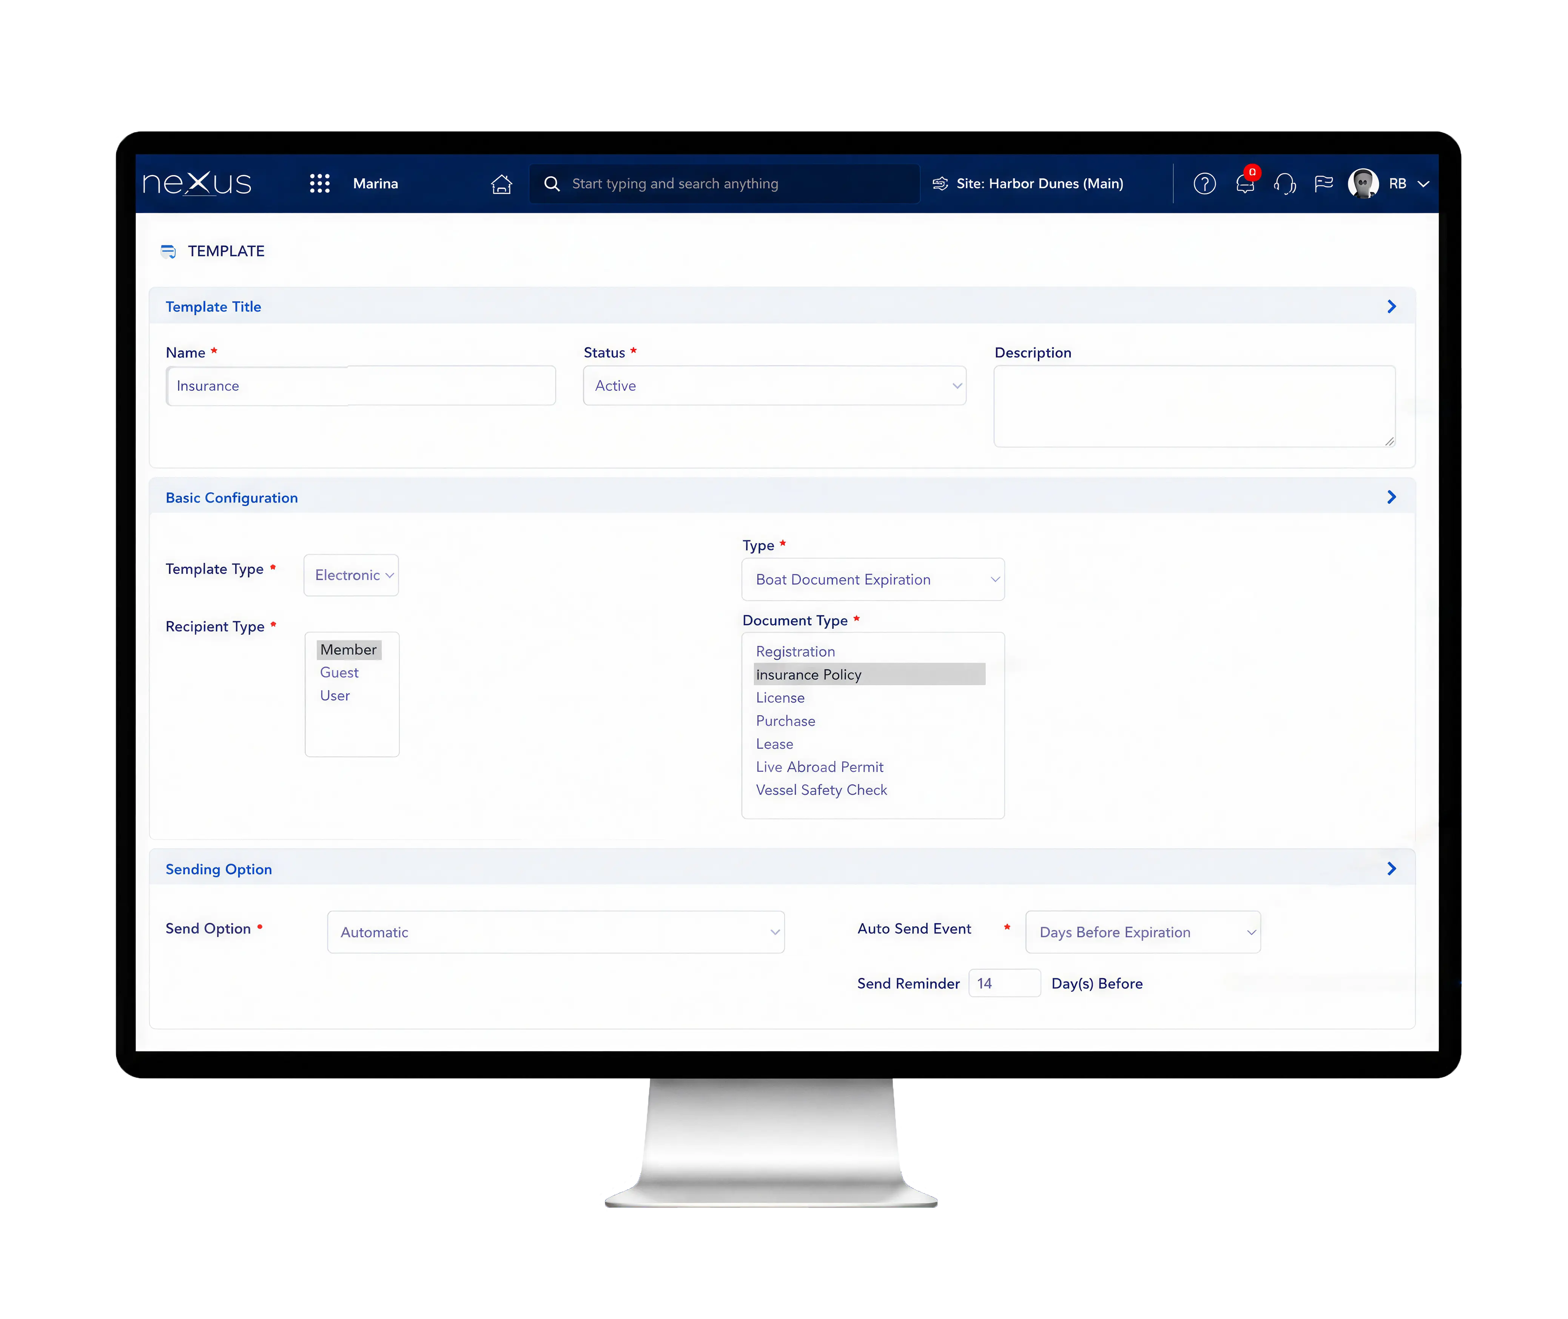This screenshot has height=1319, width=1568.
Task: Select Member recipient type
Action: (348, 650)
